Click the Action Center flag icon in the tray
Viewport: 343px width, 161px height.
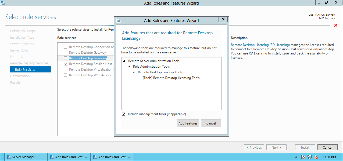coord(303,157)
